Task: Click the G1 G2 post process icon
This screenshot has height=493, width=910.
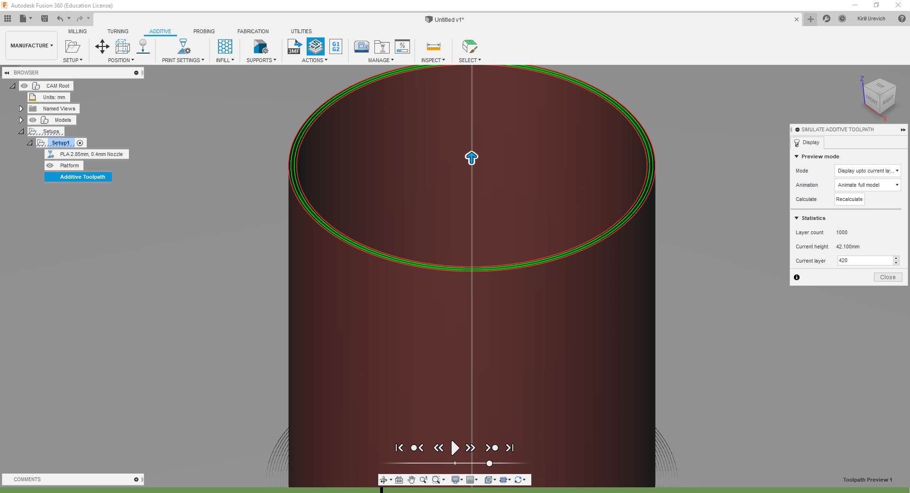Action: (x=336, y=46)
